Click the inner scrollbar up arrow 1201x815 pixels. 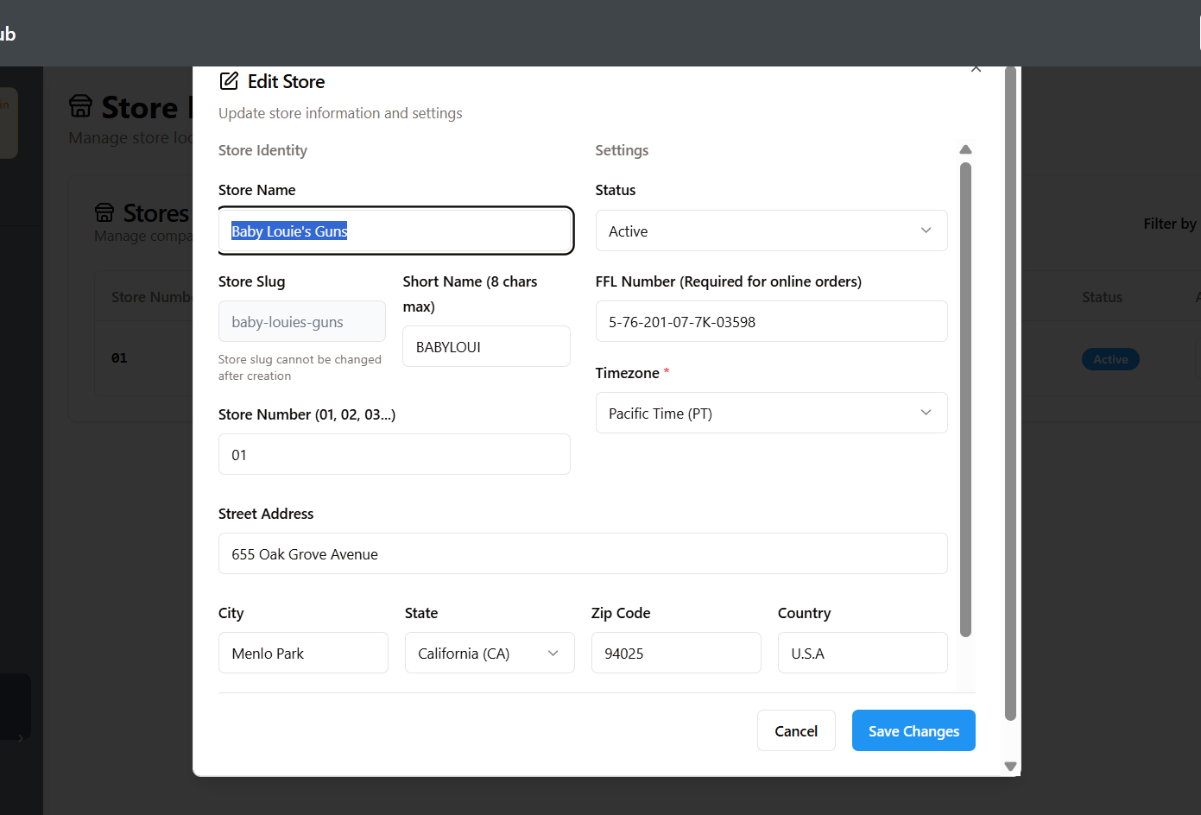point(965,149)
